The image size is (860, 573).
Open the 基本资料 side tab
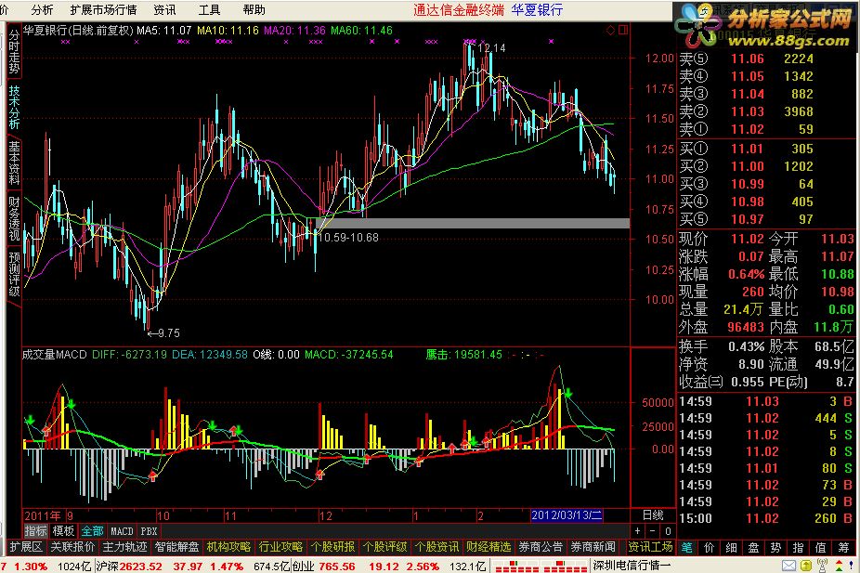(14, 163)
